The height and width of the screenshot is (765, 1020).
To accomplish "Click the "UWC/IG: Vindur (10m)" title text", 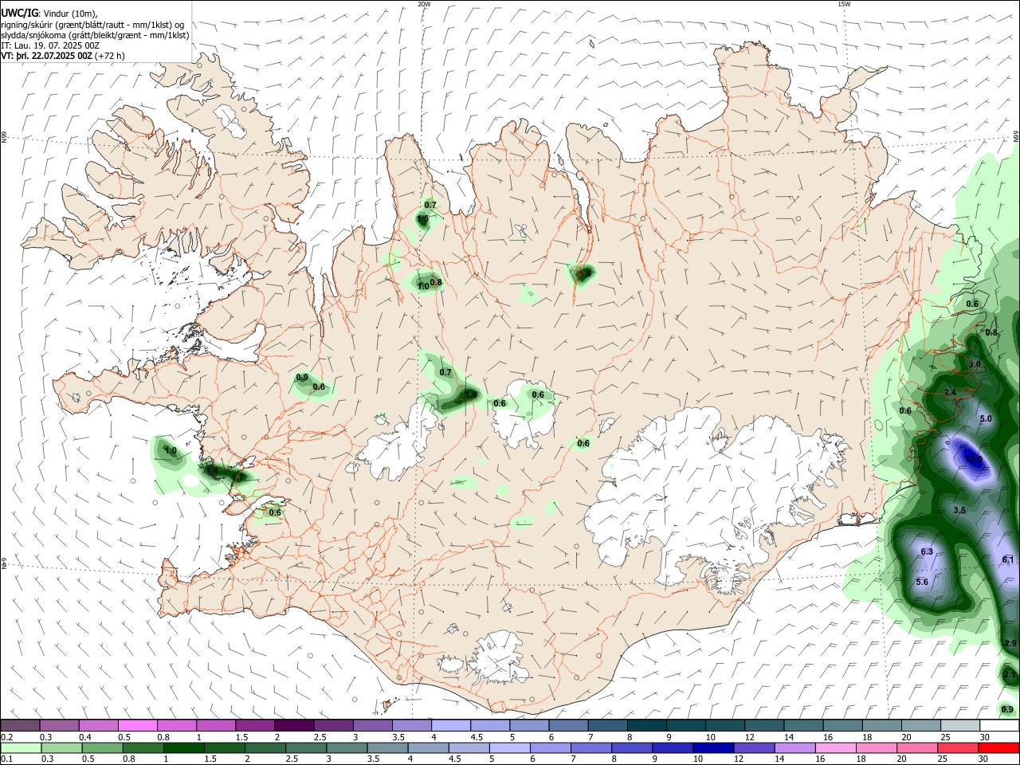I will (49, 14).
